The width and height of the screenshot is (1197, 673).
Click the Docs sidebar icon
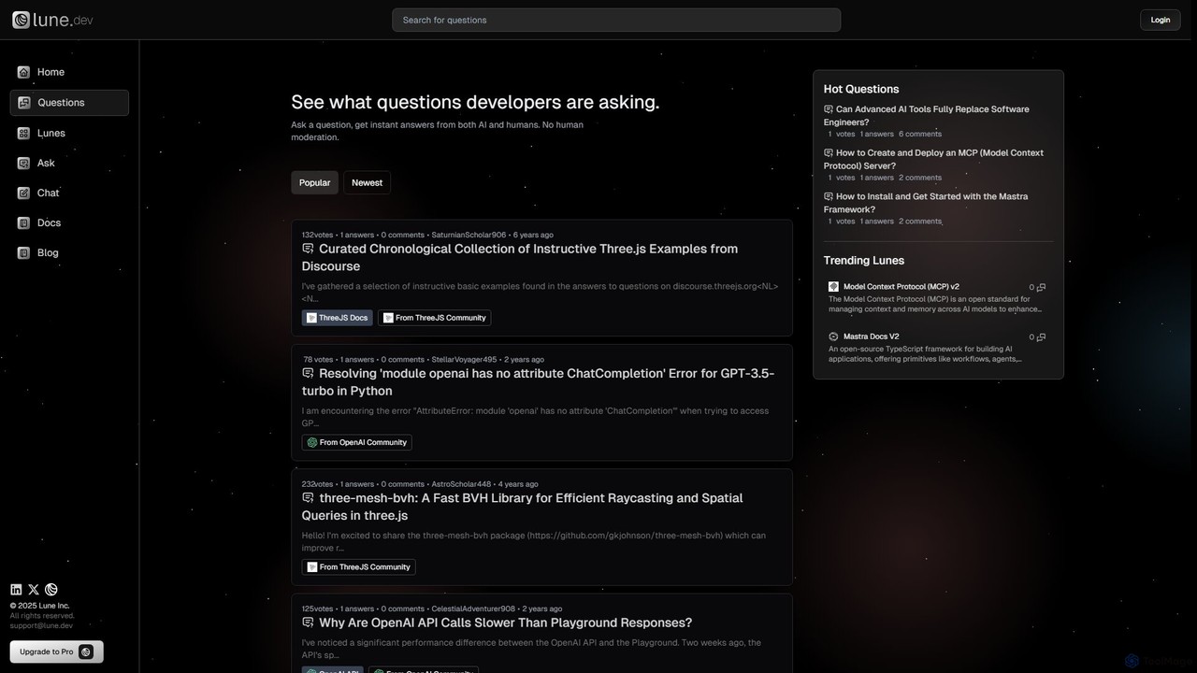(23, 222)
